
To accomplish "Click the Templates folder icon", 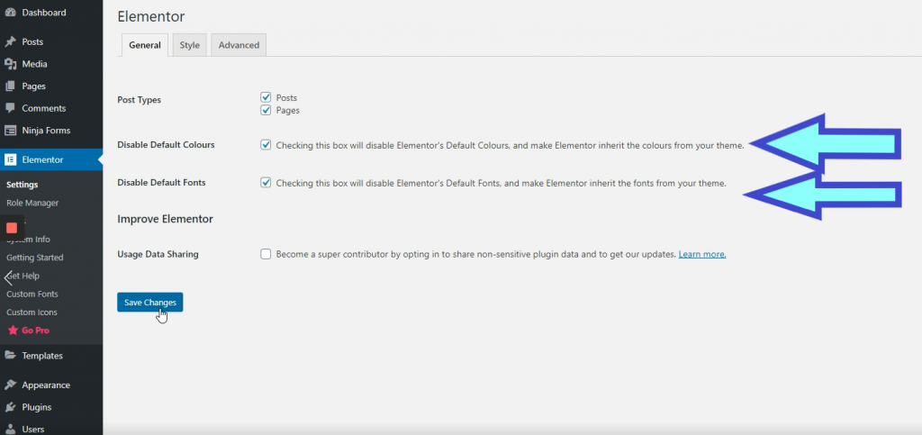I will 10,356.
